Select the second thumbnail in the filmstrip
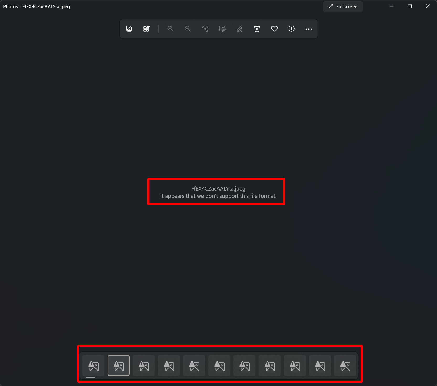Image resolution: width=437 pixels, height=386 pixels. pos(119,366)
